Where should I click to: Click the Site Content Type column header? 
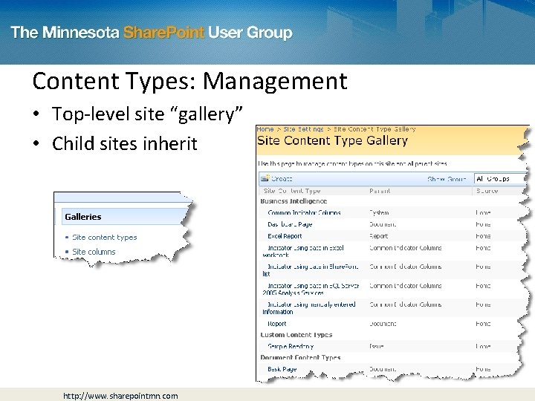[292, 191]
